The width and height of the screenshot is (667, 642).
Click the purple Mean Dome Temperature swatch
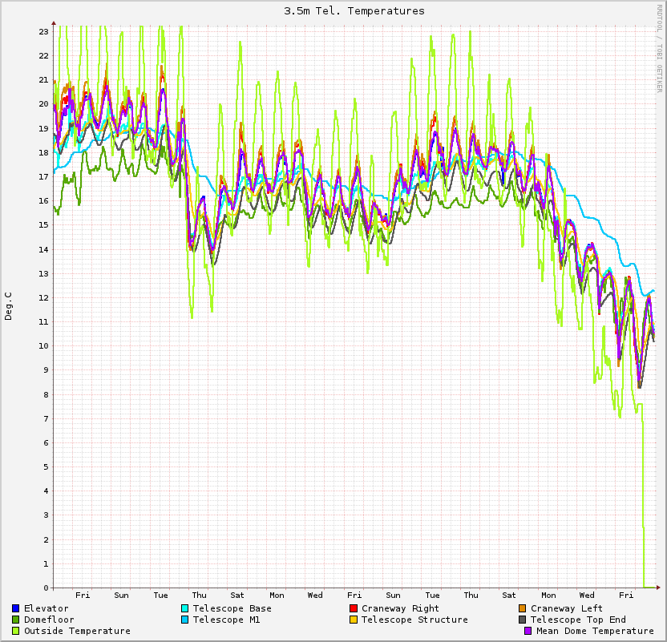528,631
